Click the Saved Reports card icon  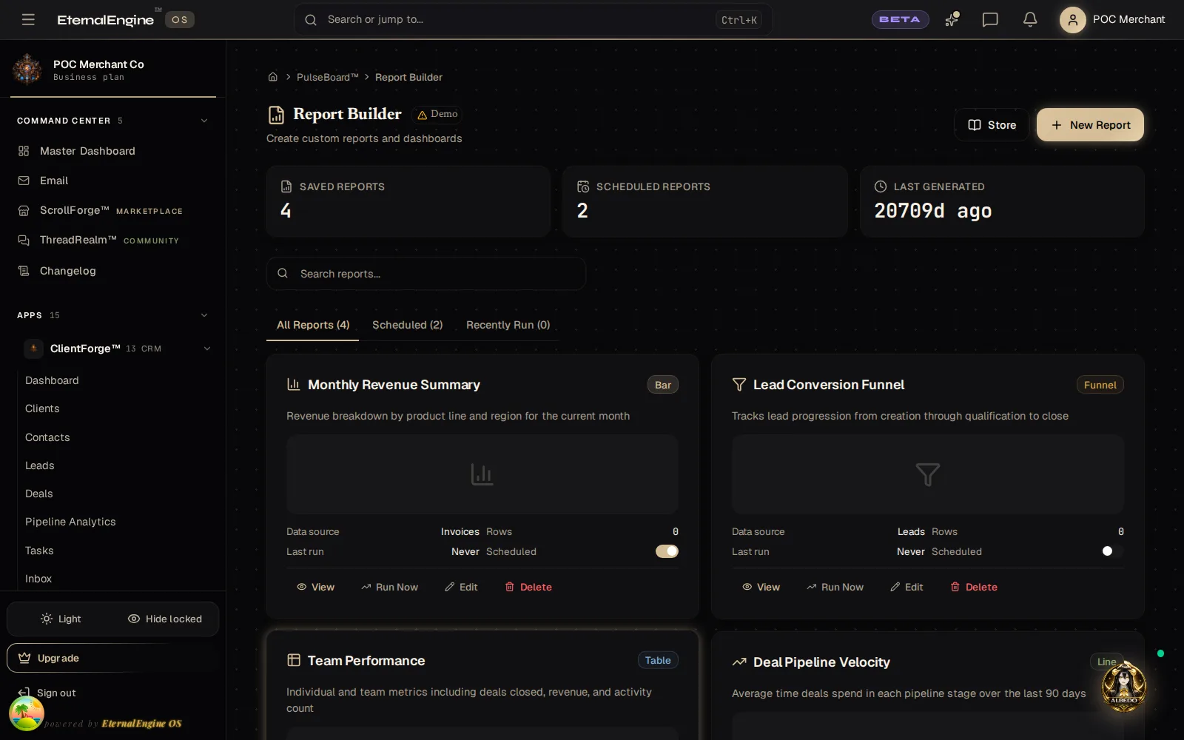tap(286, 186)
